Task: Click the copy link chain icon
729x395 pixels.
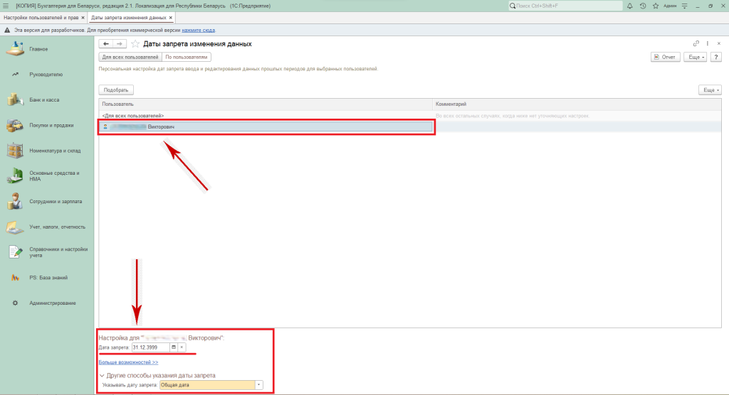Action: [x=696, y=44]
